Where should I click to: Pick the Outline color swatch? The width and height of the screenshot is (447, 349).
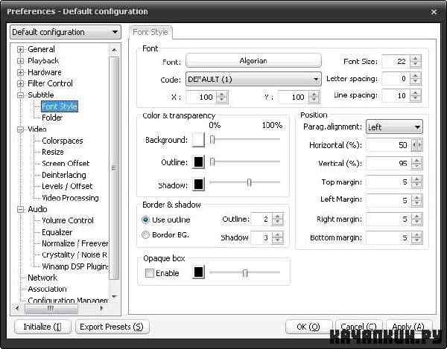point(198,162)
